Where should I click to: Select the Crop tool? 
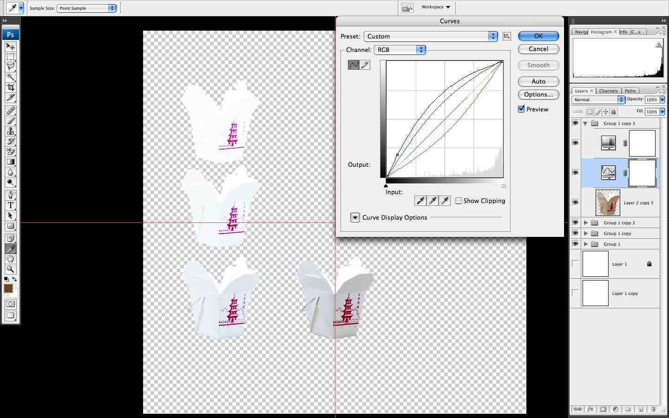[x=10, y=87]
